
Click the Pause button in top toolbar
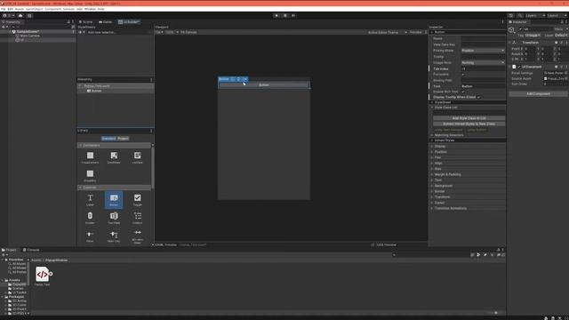pos(284,16)
